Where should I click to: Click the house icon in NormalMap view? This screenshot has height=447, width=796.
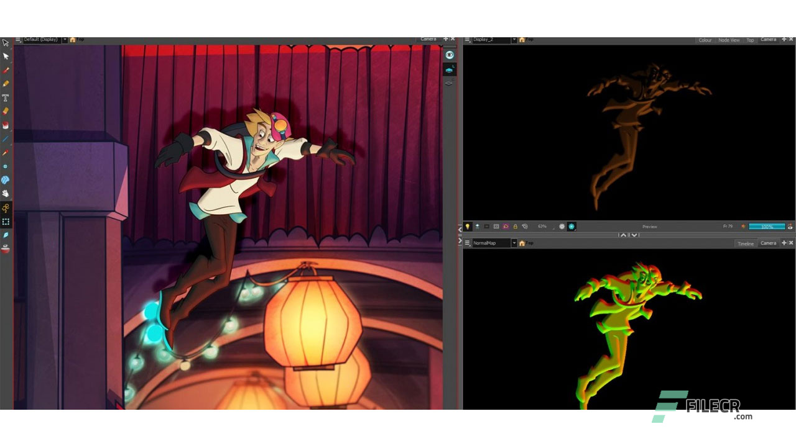[x=522, y=243]
